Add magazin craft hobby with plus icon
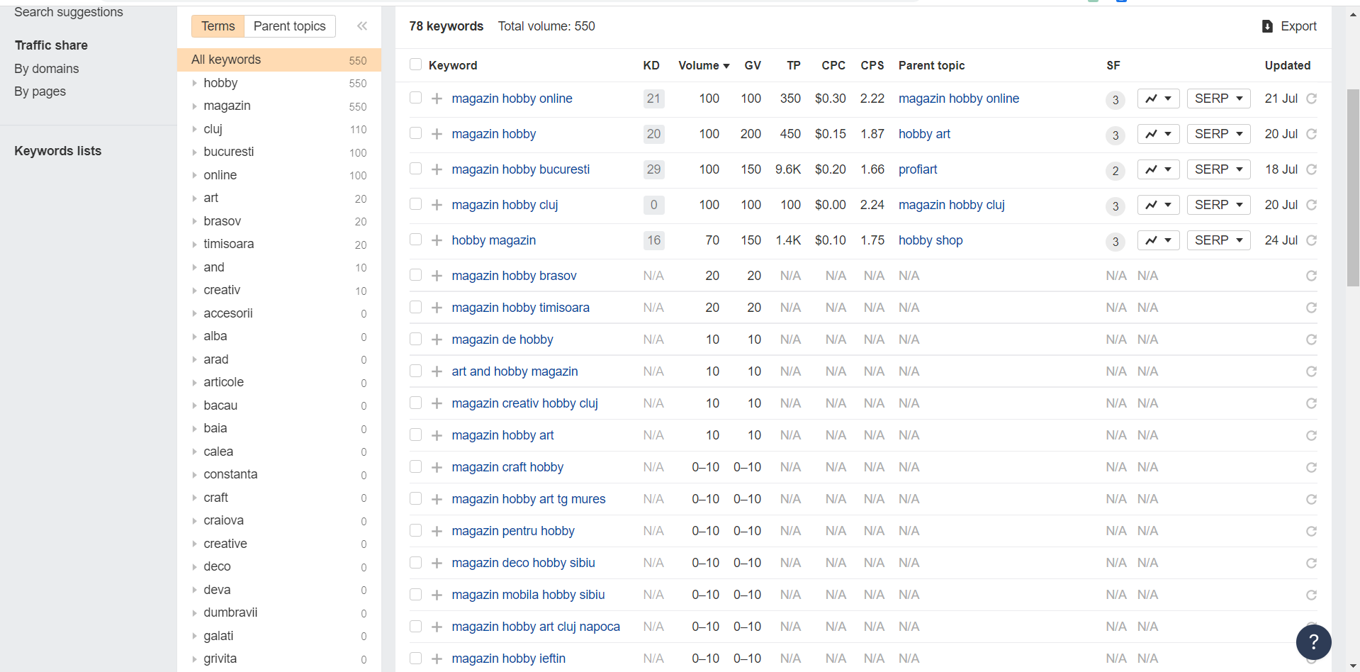 pos(437,467)
